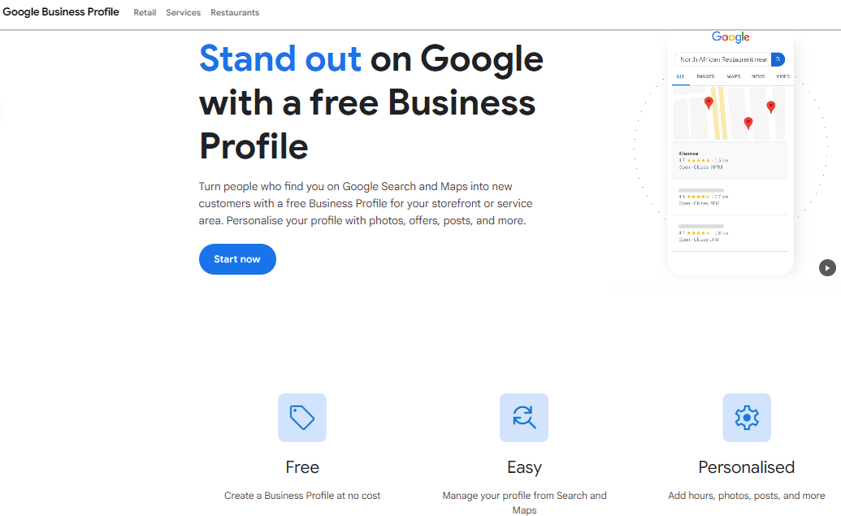Image resolution: width=841 pixels, height=516 pixels.
Task: Click the North African Restaurant search field
Action: click(722, 59)
